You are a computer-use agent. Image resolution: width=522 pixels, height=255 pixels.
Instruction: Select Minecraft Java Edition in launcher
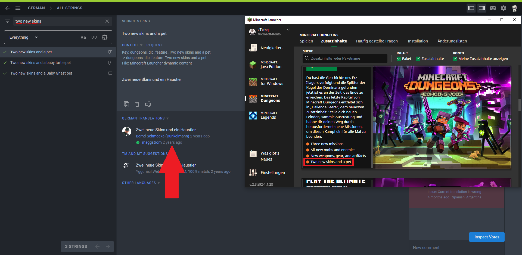(270, 65)
